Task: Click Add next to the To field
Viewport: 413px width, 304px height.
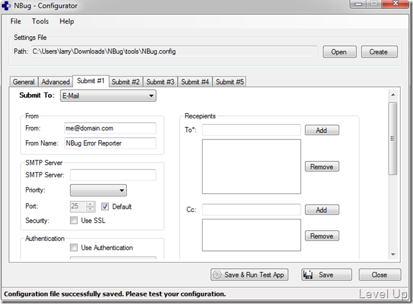Action: [322, 130]
